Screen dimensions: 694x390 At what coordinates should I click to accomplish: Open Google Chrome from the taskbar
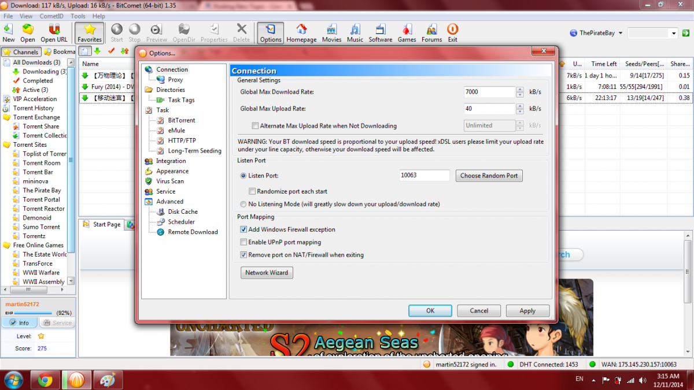45,380
